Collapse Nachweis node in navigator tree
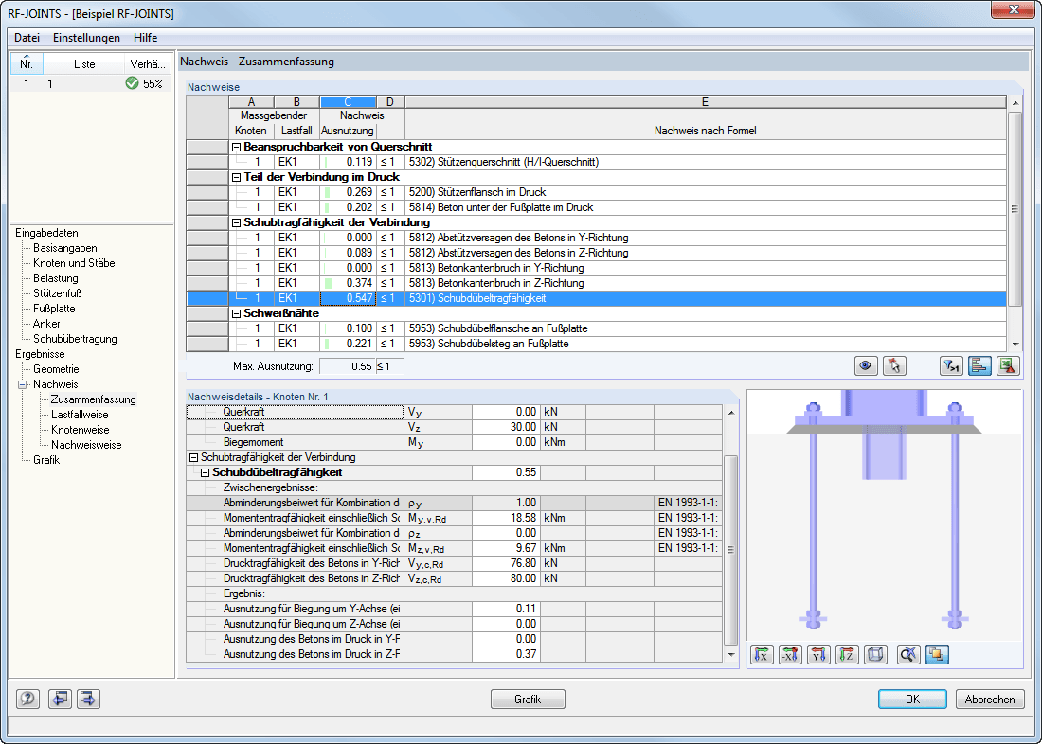 [x=23, y=384]
